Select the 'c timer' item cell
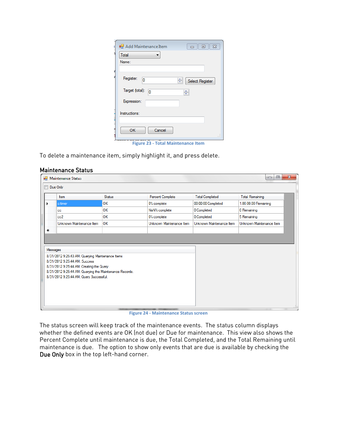This screenshot has height=436, width=337. coord(79,204)
